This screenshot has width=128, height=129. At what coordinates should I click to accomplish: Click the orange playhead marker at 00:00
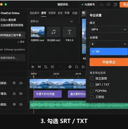click(34, 76)
